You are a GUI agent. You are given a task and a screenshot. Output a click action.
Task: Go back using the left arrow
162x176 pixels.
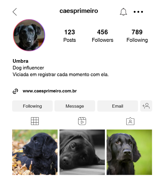pos(15,12)
